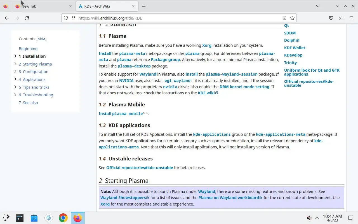Hide the contents sidebar via hide link

42,39
